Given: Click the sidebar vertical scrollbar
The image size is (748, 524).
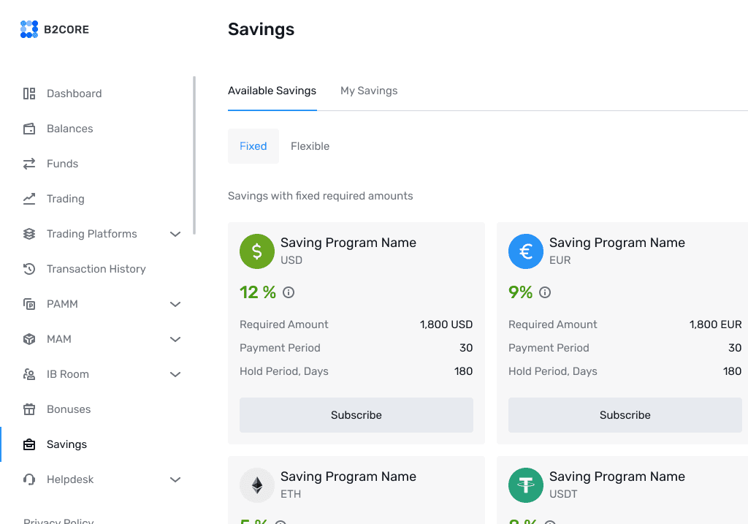Looking at the screenshot, I should point(194,155).
